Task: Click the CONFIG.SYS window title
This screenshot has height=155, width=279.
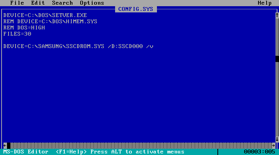Action: click(x=136, y=9)
